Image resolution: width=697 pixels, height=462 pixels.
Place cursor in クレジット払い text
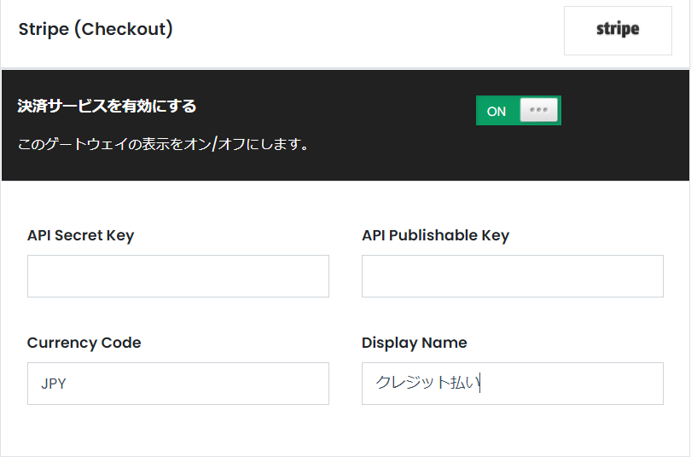427,382
